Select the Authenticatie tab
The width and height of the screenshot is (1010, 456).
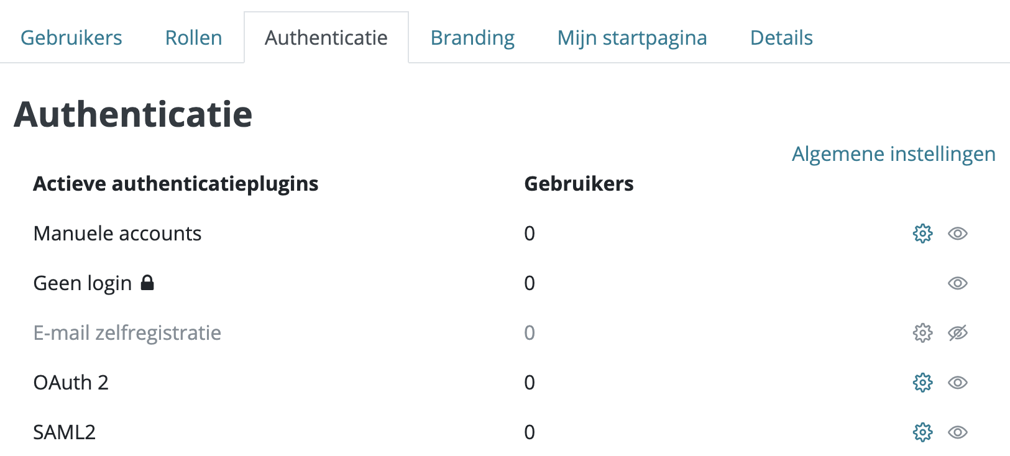[326, 38]
